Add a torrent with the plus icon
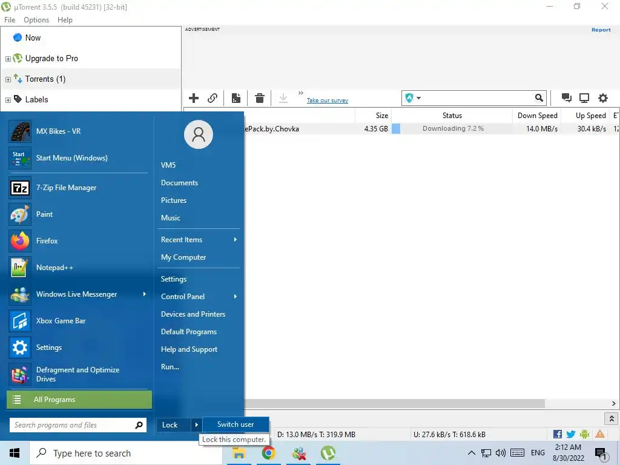Viewport: 620px width, 465px height. (x=194, y=98)
